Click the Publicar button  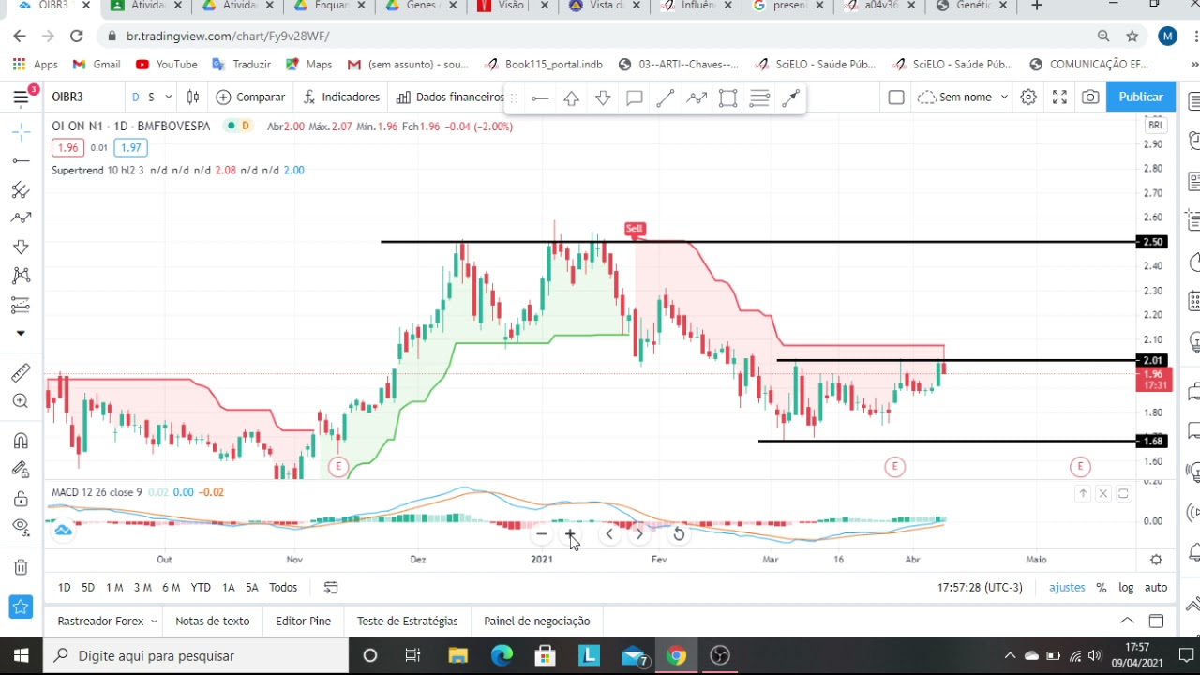[x=1141, y=97]
